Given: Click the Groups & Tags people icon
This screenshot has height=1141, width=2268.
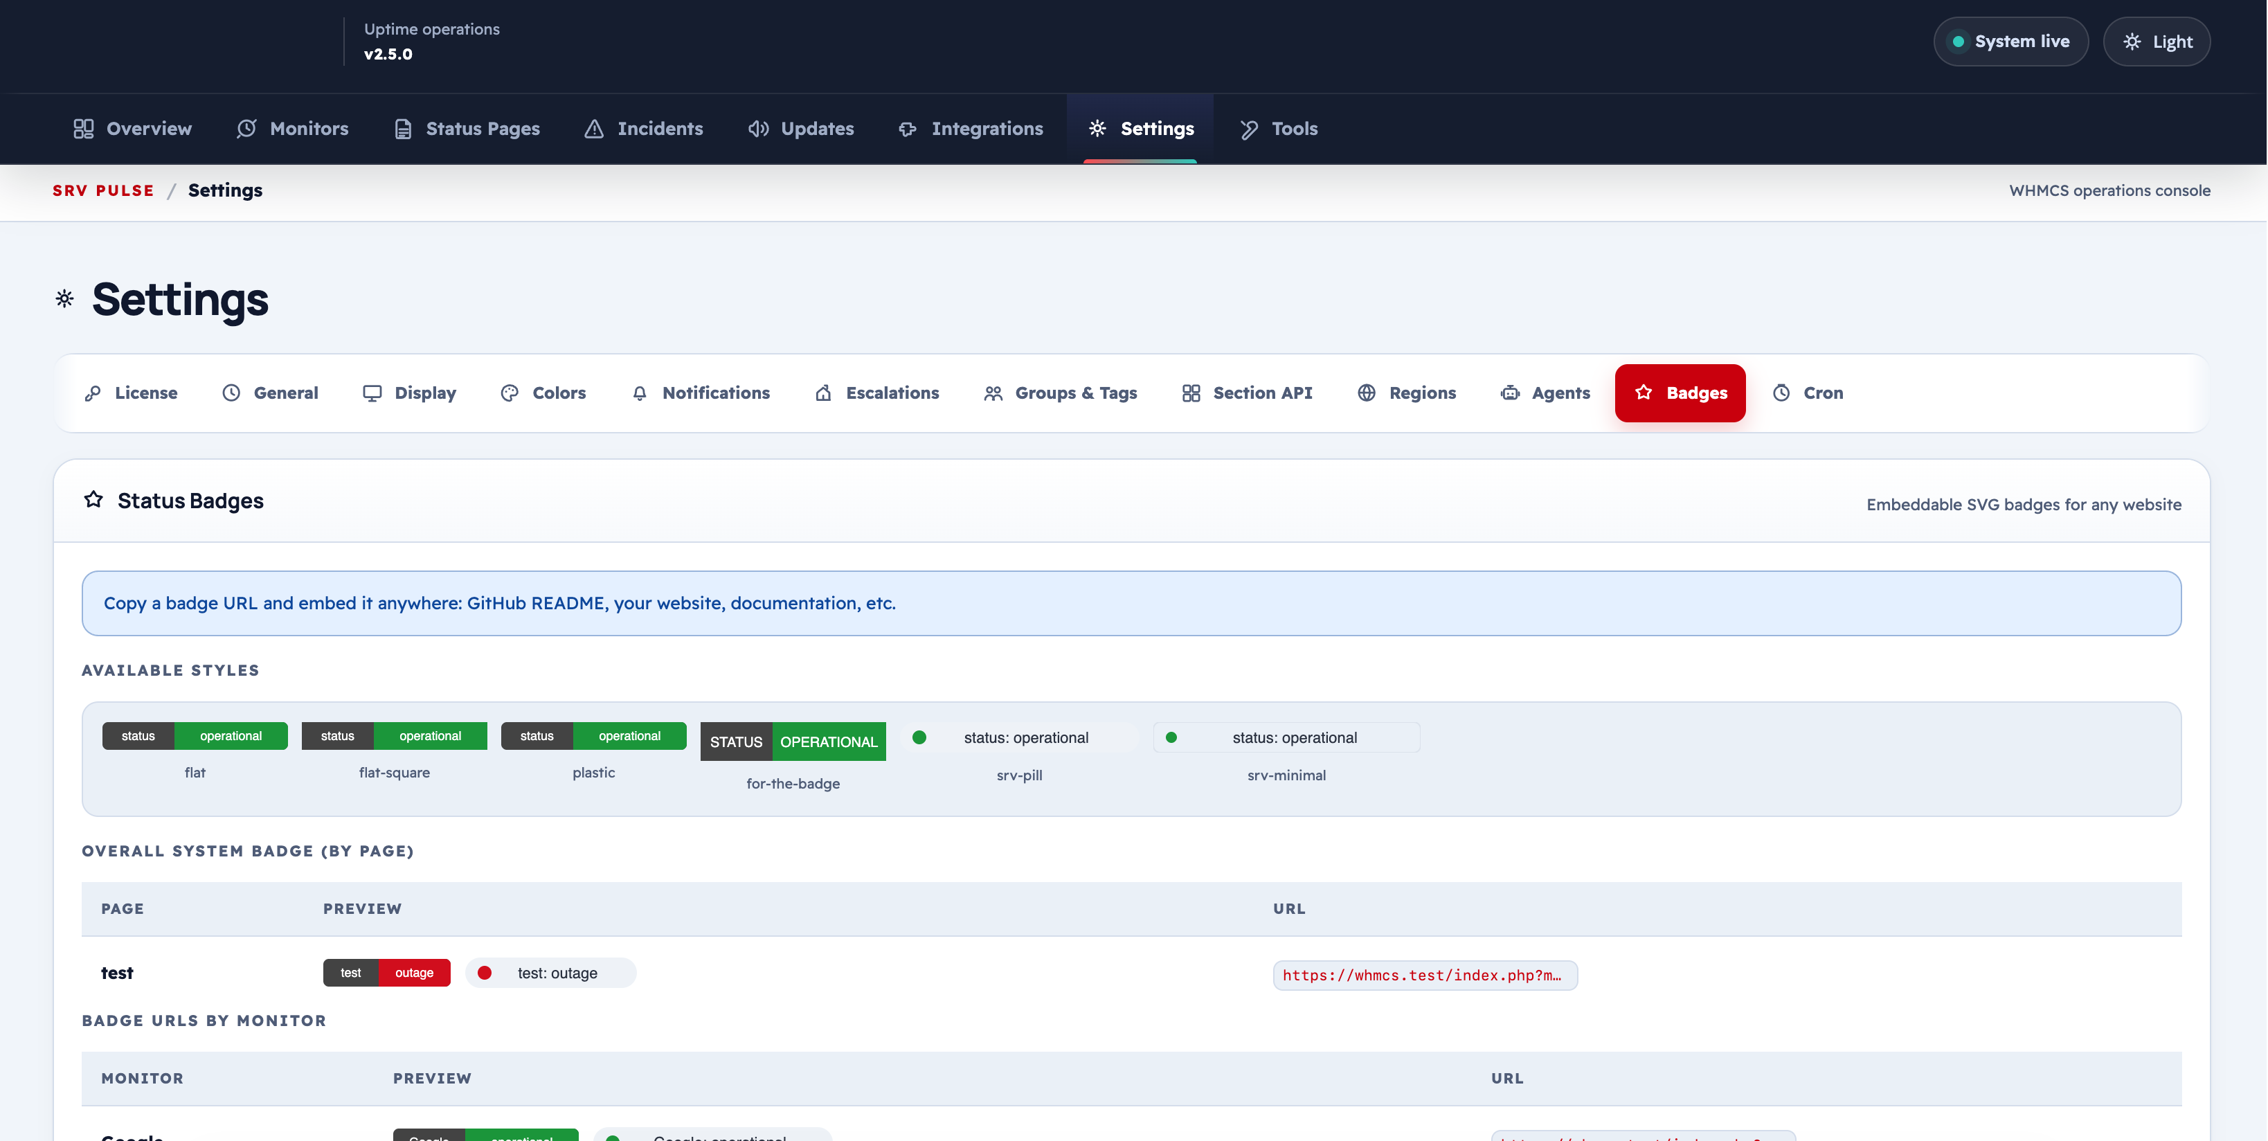Looking at the screenshot, I should pos(993,393).
